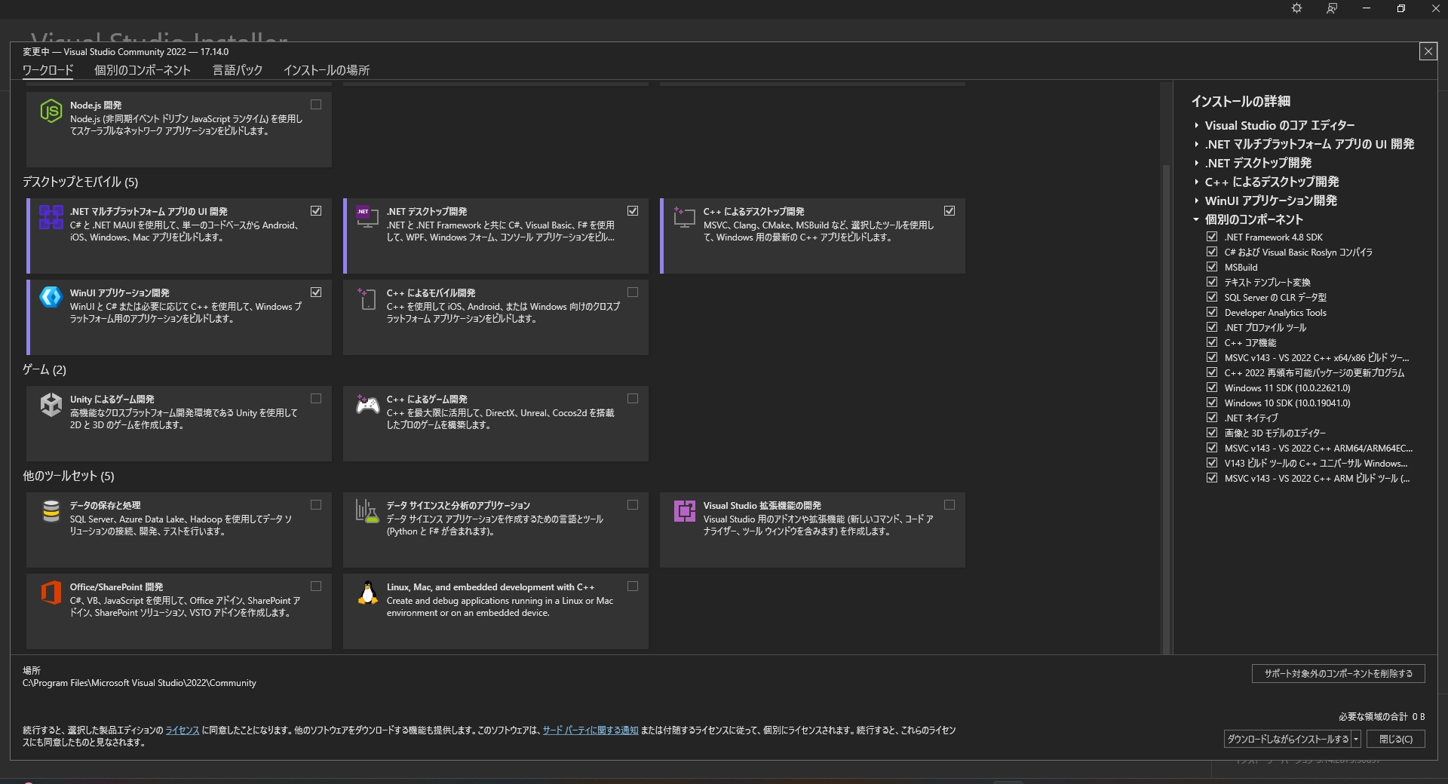Uncheck .NET Framework 4.8 SDK component

pos(1212,237)
